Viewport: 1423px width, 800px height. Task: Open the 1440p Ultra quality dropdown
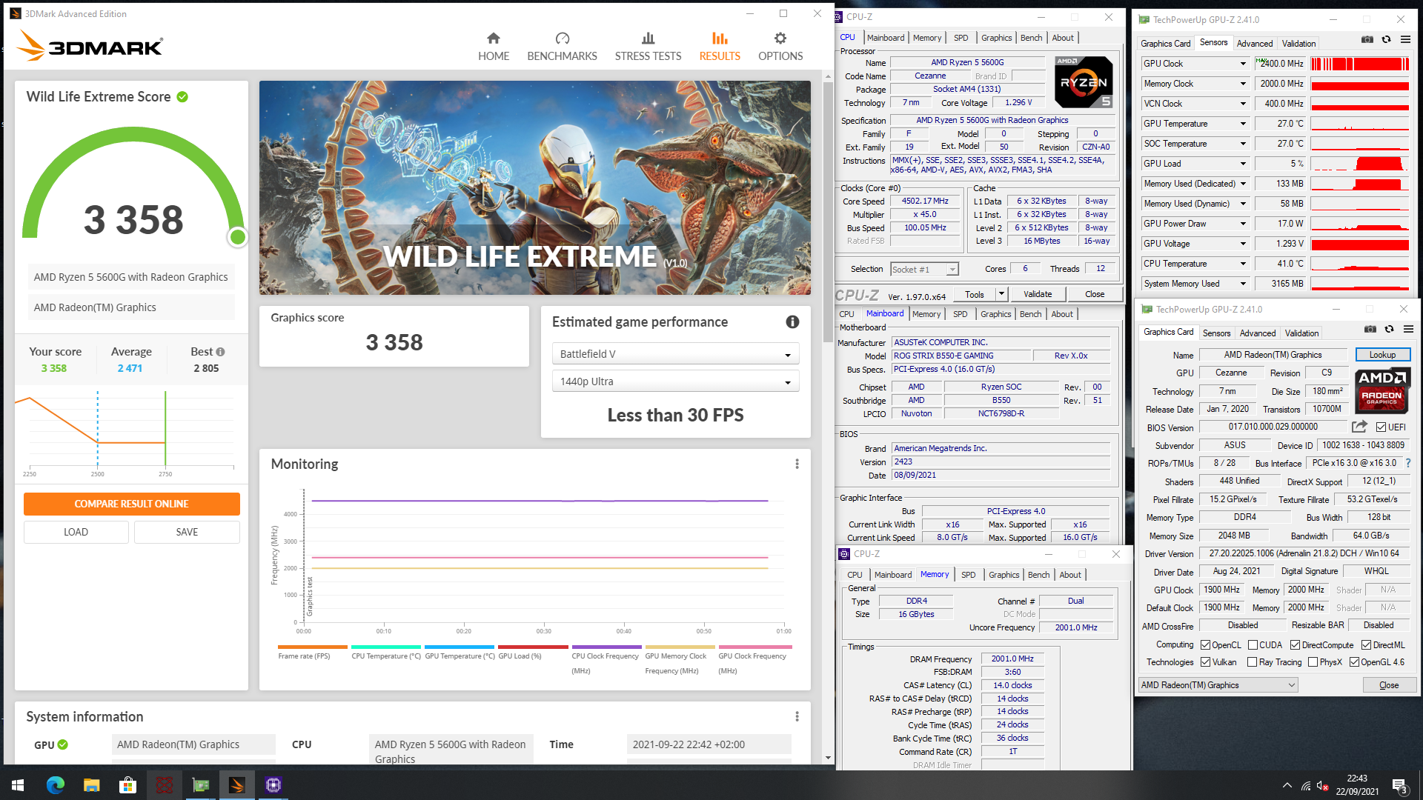pos(675,381)
